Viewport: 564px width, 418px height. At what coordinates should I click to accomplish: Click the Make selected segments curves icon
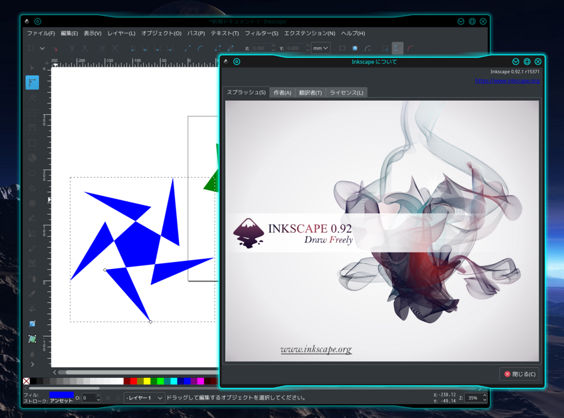[200, 48]
